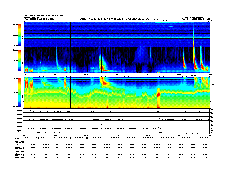226x174 pixels.
Task: Click the TNR heading in bottom status table
Action: tap(17, 153)
